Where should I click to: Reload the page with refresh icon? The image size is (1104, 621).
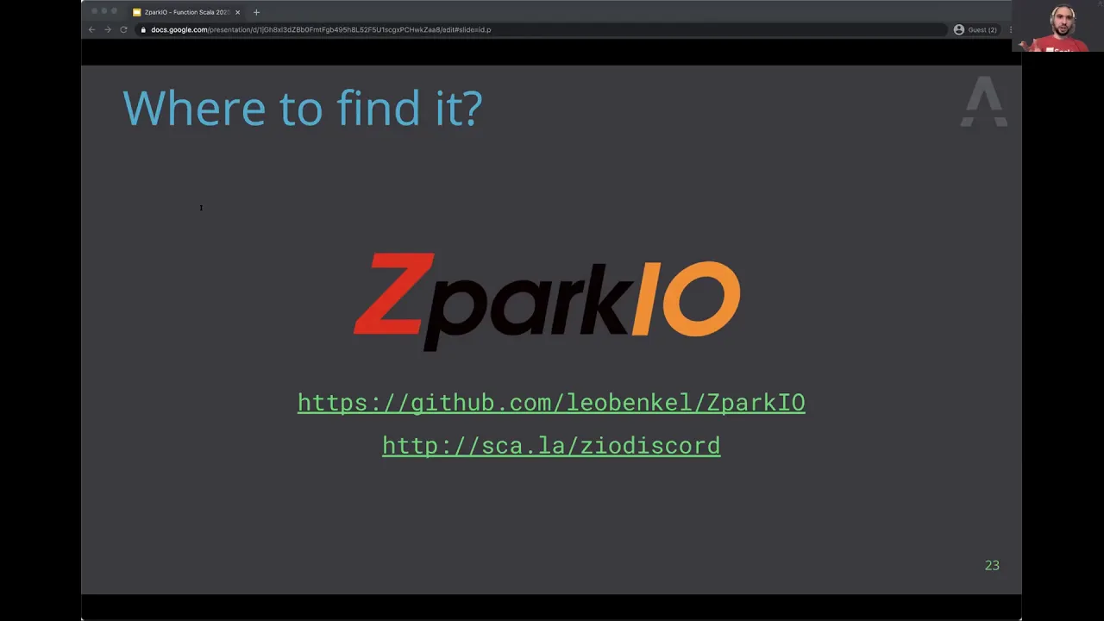tap(123, 29)
